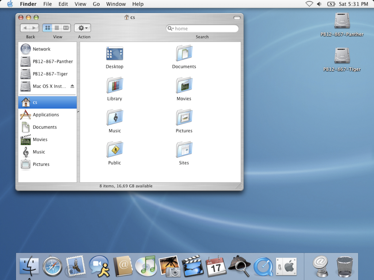The width and height of the screenshot is (374, 280).
Task: Select the Sites folder icon
Action: (184, 149)
